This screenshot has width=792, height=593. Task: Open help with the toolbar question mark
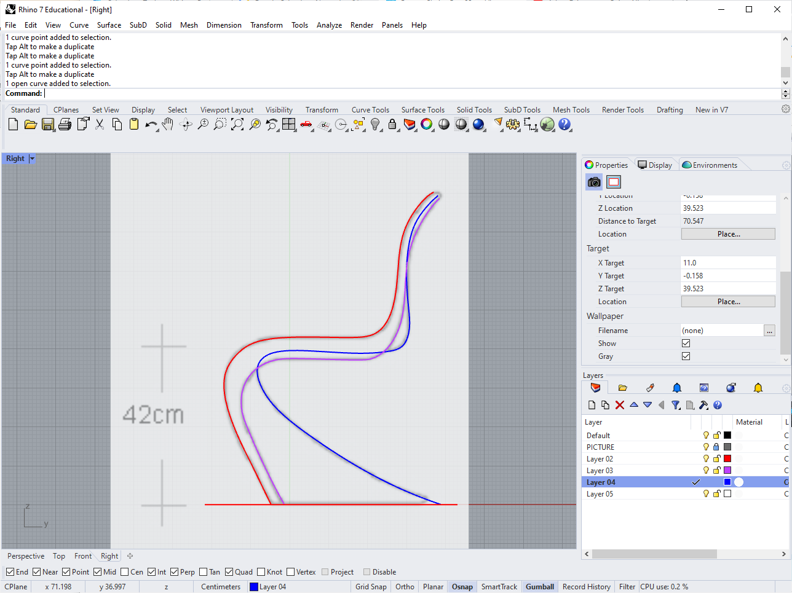click(564, 125)
